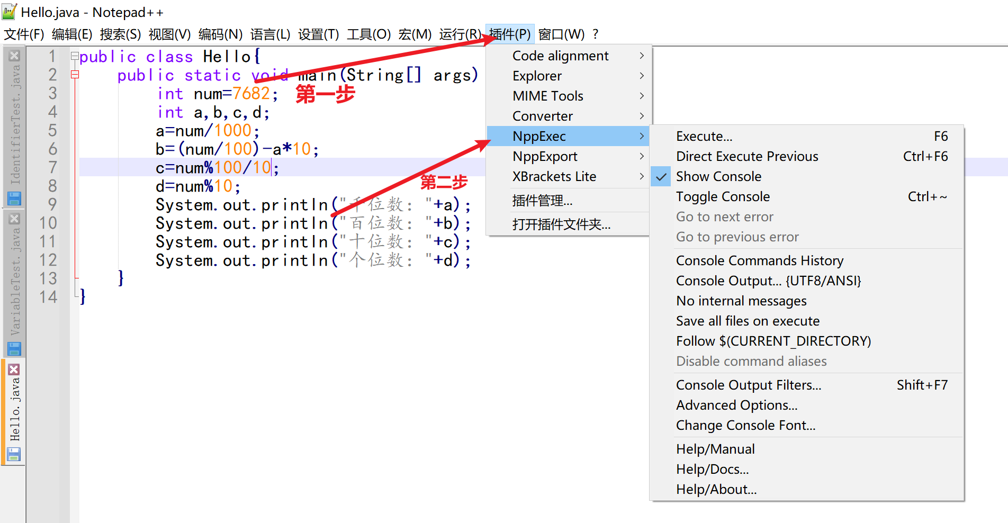Open Help/Docs... entry
The image size is (1008, 523).
807,469
